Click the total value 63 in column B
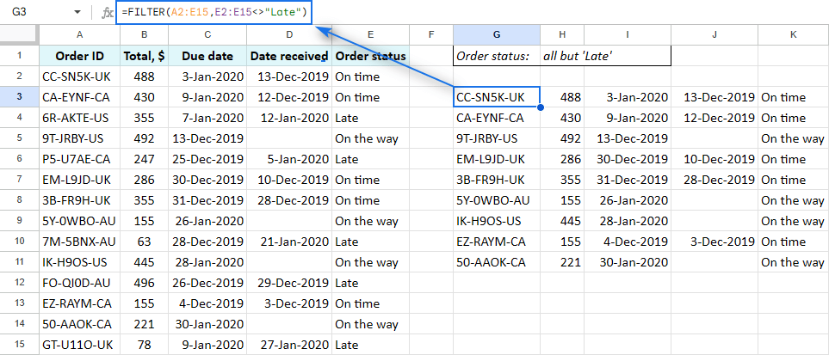 pos(145,242)
